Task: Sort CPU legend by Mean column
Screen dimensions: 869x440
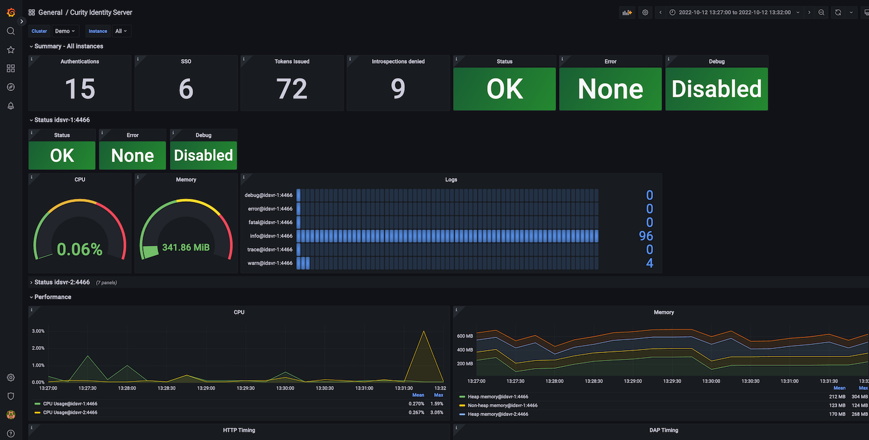Action: (418, 395)
